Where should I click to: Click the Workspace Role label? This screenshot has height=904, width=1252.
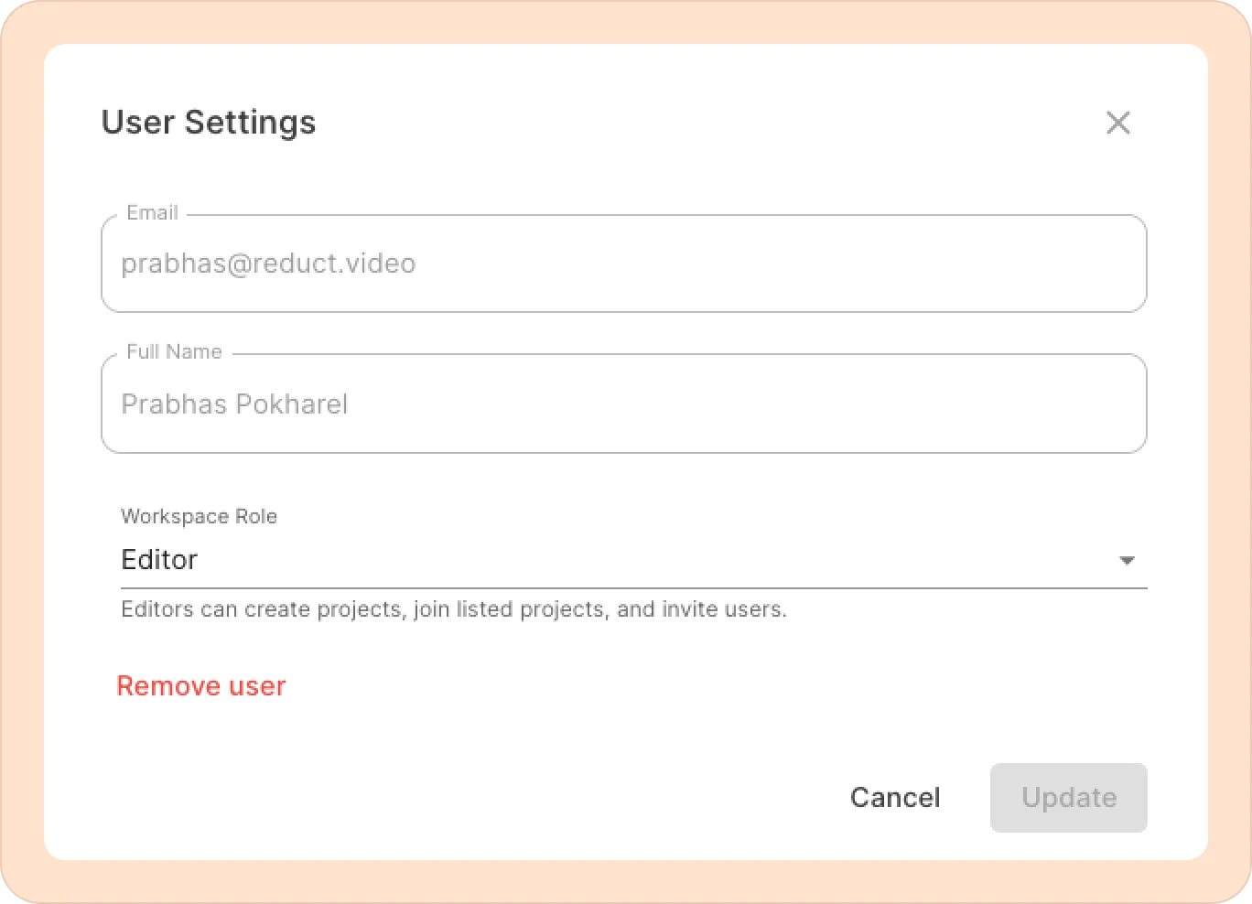199,516
